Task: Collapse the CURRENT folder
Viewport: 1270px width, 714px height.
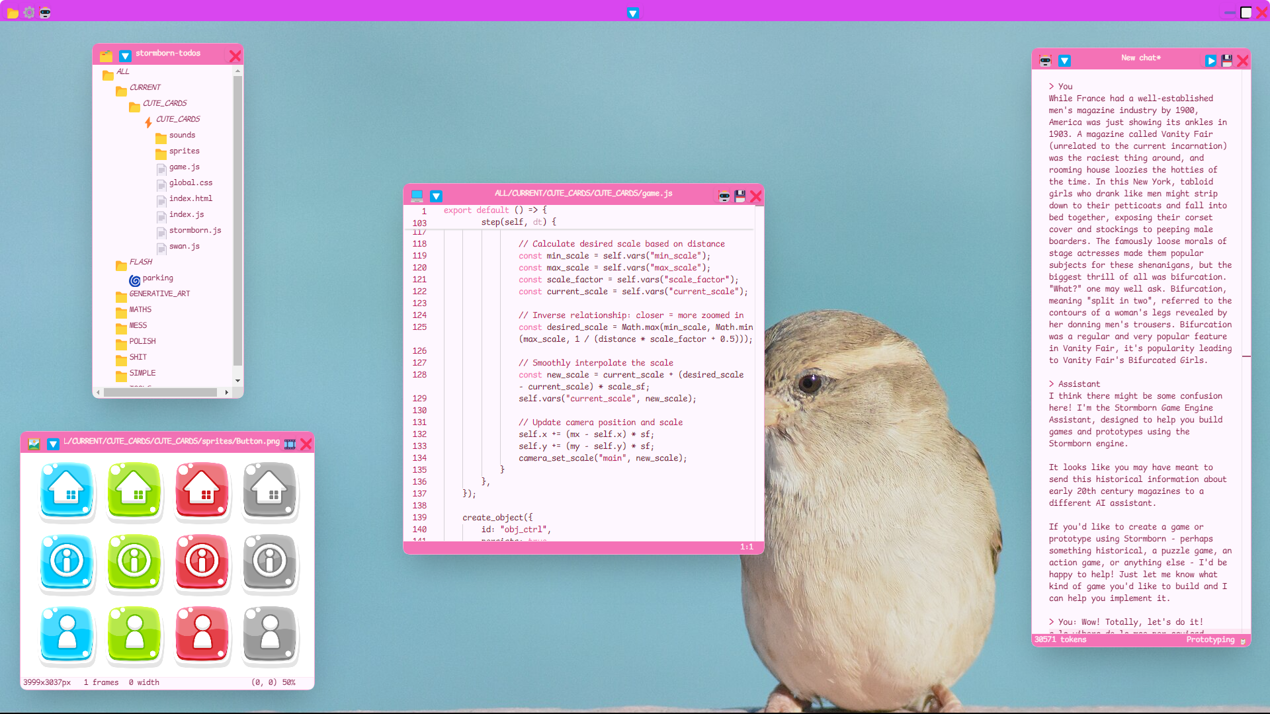Action: pyautogui.click(x=138, y=88)
